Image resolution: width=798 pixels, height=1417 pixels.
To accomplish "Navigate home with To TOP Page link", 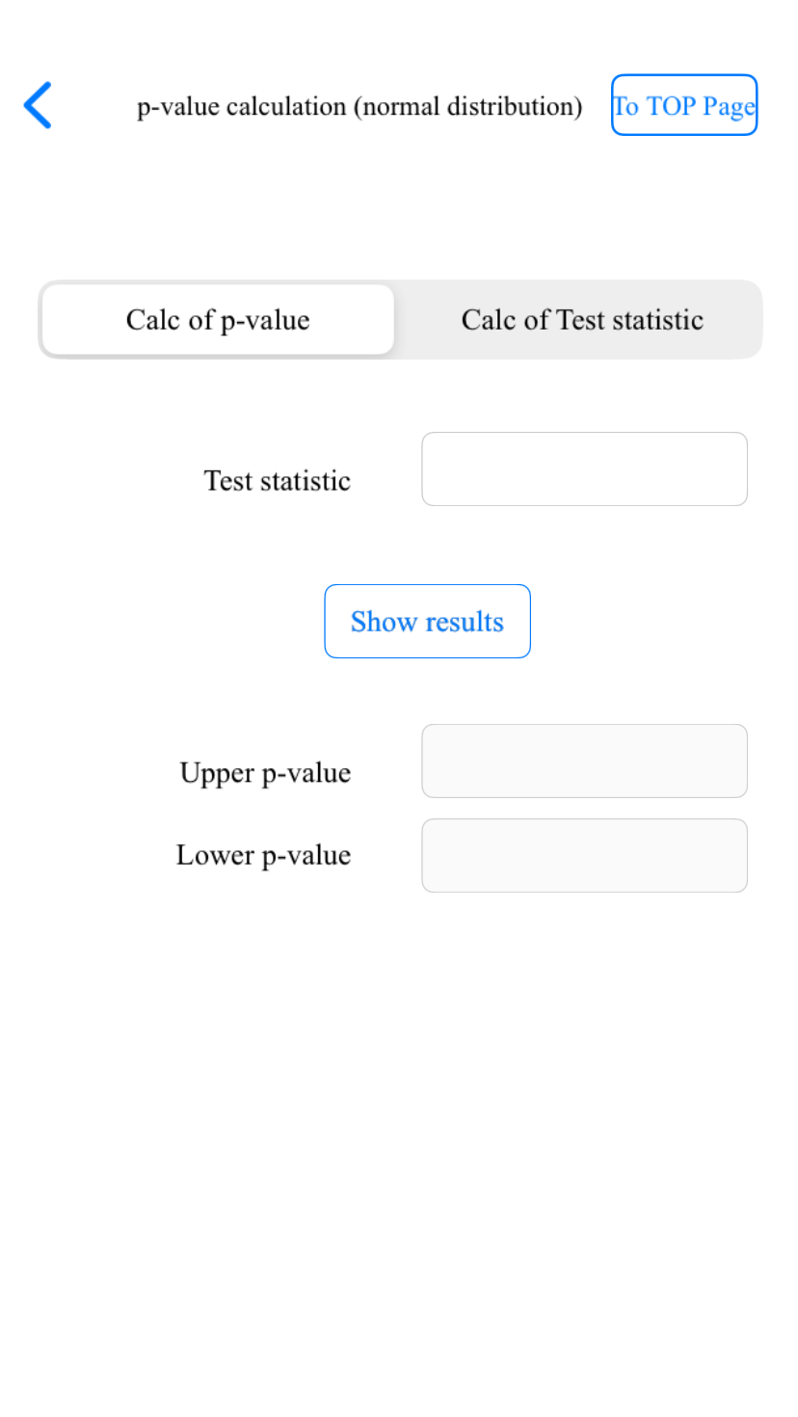I will click(684, 105).
